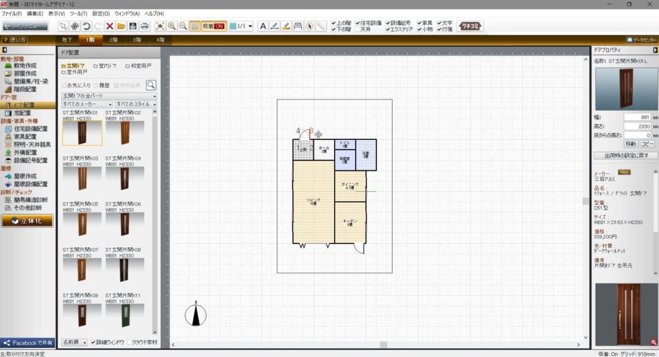The image size is (659, 357).
Task: Click the undo arrow icon
Action: [x=86, y=26]
